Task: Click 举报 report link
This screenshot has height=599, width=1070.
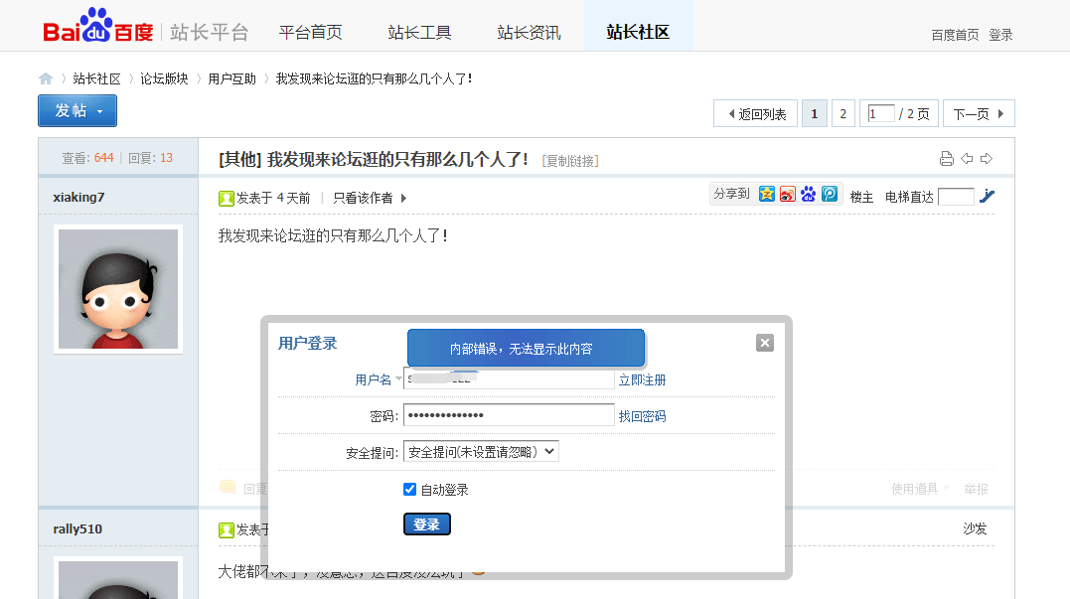Action: click(976, 489)
